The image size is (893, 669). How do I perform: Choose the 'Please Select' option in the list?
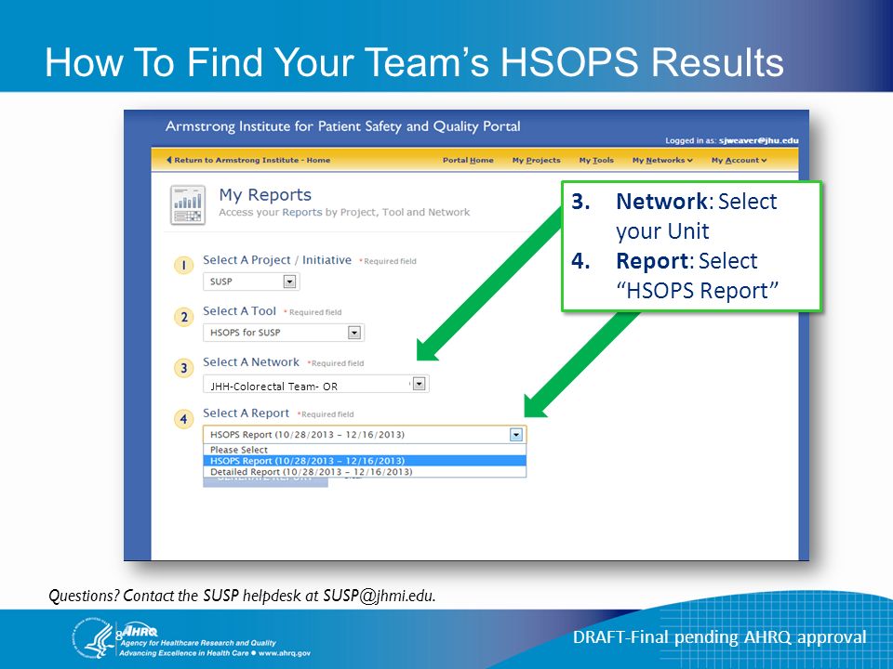coord(365,450)
